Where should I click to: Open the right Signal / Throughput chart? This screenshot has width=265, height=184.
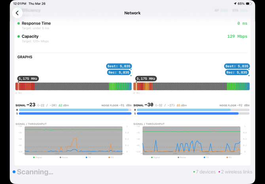[x=191, y=140]
